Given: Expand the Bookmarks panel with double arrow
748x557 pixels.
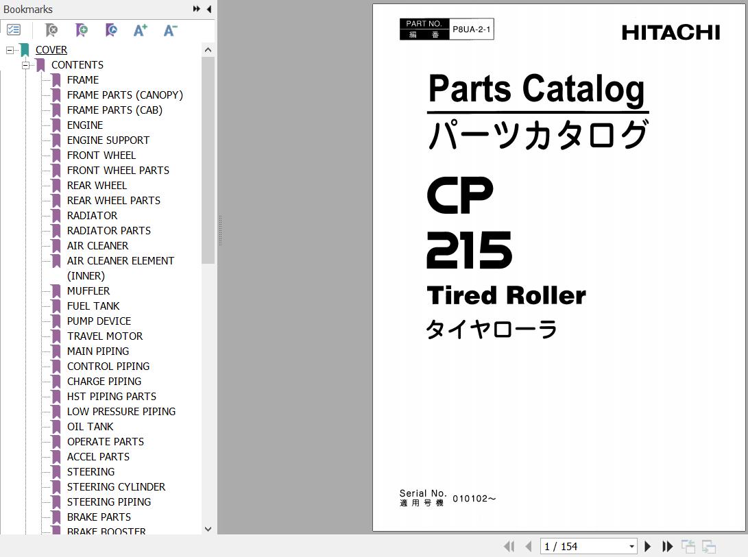Looking at the screenshot, I should coord(197,9).
